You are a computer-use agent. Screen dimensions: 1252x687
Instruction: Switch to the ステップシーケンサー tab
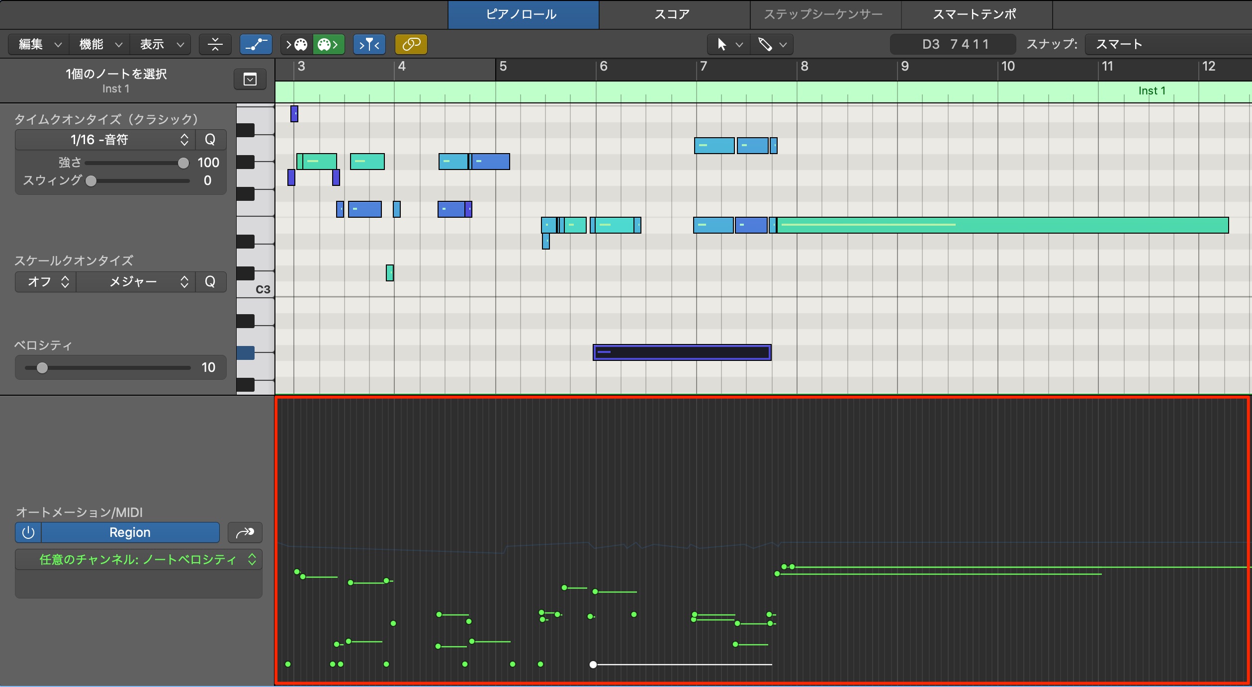[825, 14]
